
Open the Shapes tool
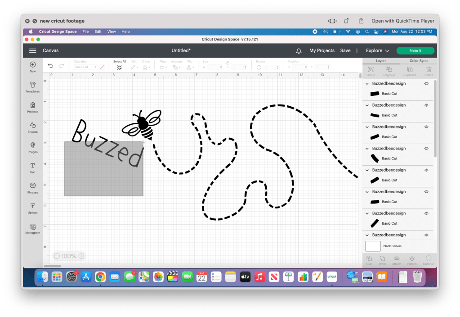click(32, 127)
